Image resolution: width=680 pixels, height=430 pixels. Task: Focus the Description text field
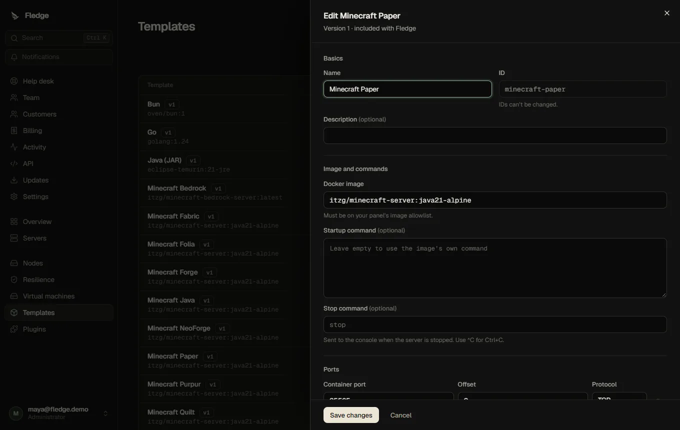pyautogui.click(x=495, y=135)
